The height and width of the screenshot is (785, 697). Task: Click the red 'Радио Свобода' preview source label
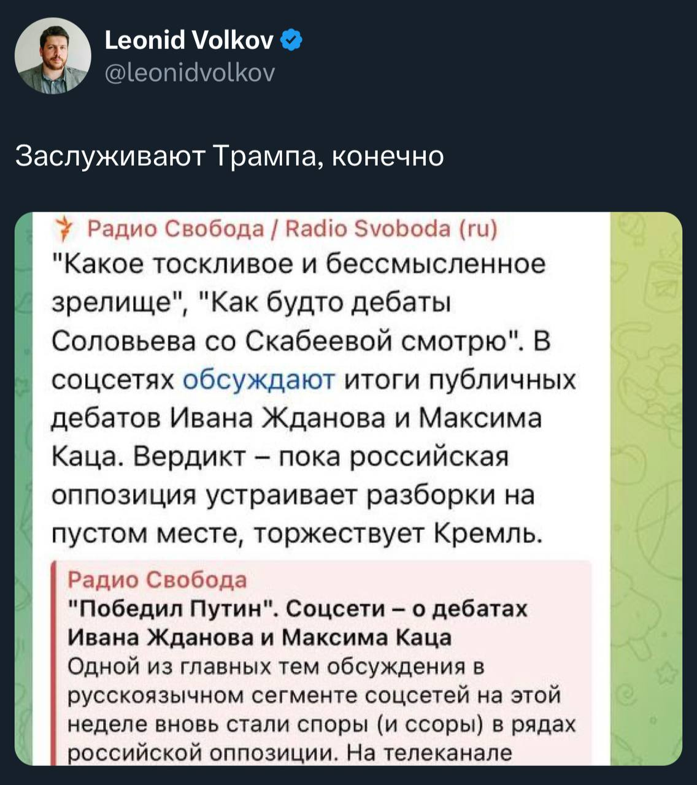tap(157, 580)
